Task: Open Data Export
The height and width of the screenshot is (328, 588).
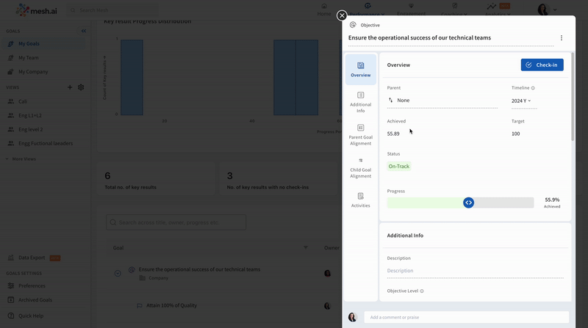Action: coord(34,258)
